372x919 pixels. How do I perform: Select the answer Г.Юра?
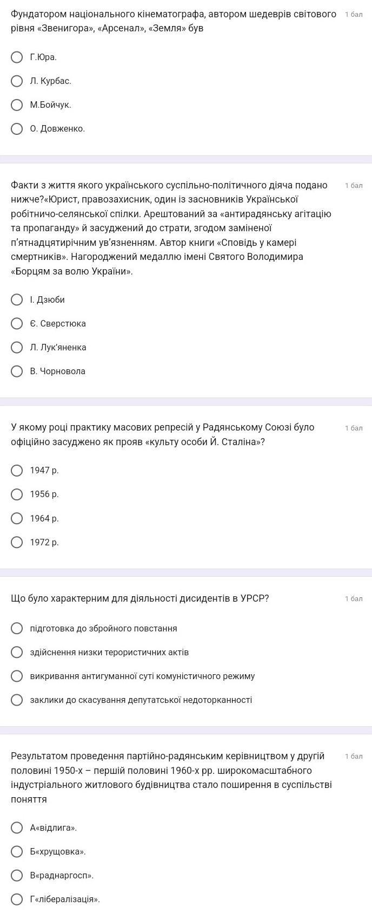click(x=17, y=57)
